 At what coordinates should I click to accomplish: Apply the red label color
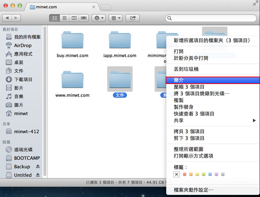pos(185,174)
